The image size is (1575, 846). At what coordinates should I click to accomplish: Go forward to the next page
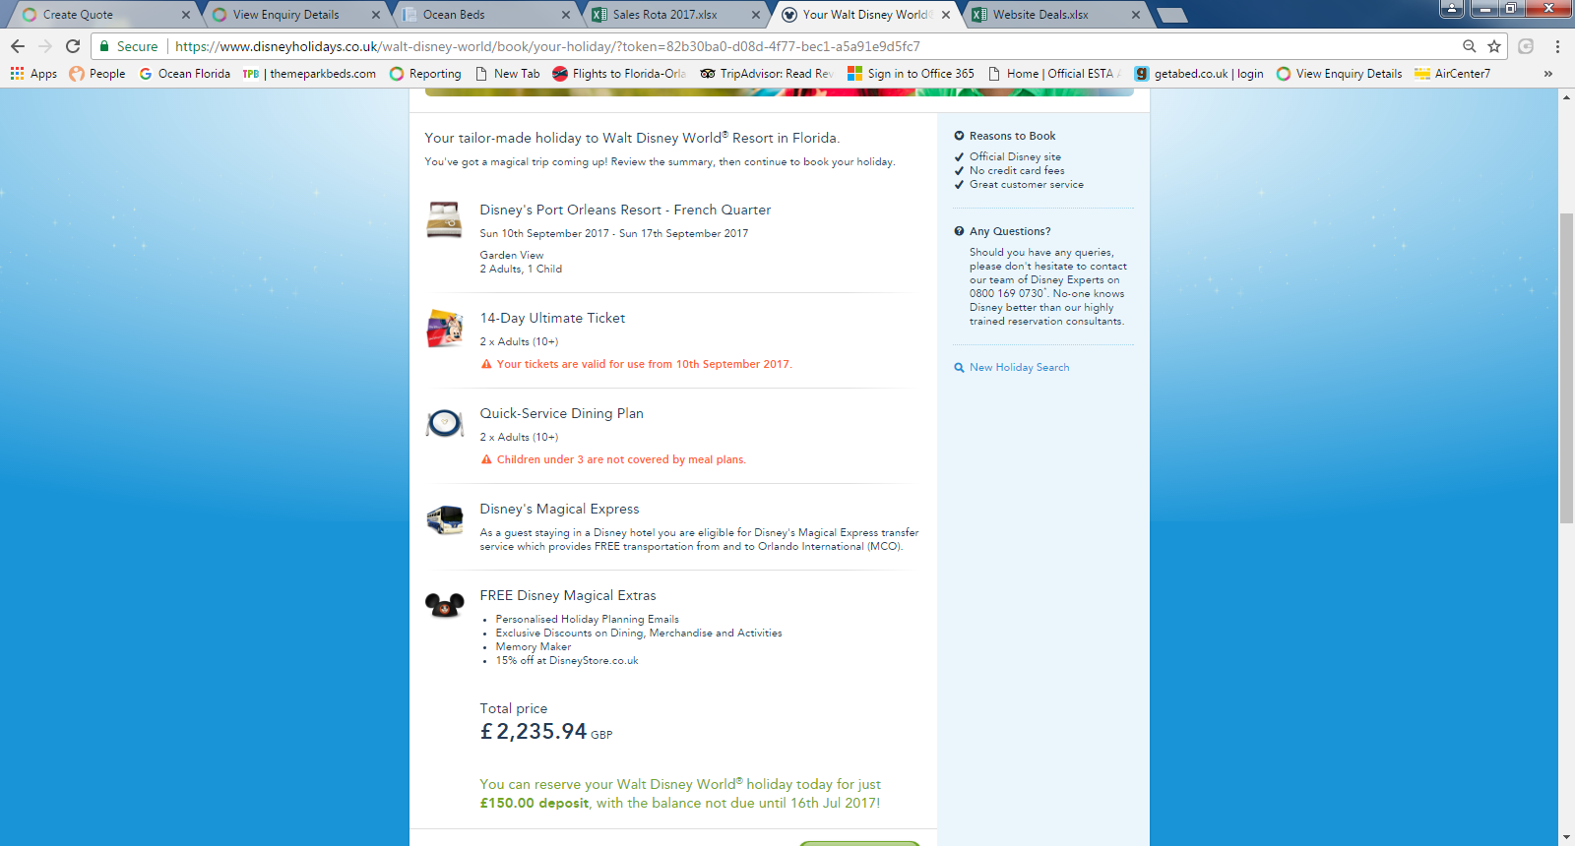pos(45,46)
